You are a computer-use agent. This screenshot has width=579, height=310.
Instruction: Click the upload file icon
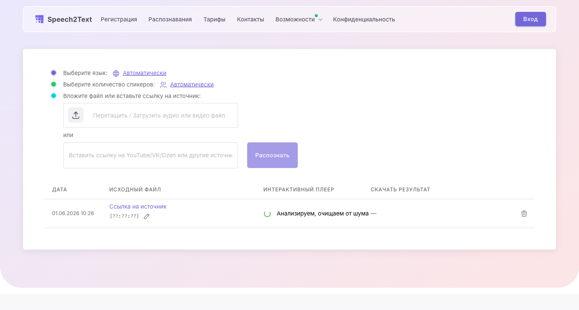[x=76, y=115]
